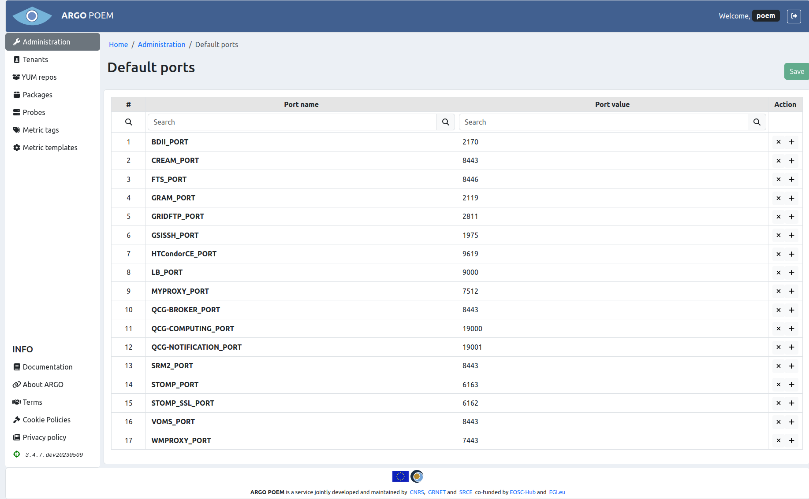
Task: Click the Save button
Action: tap(796, 71)
